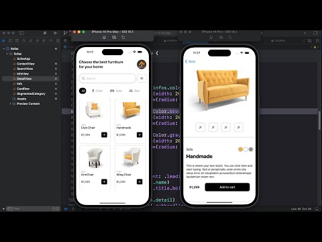Select the All category pill
This screenshot has height=242, width=322.
83,91
